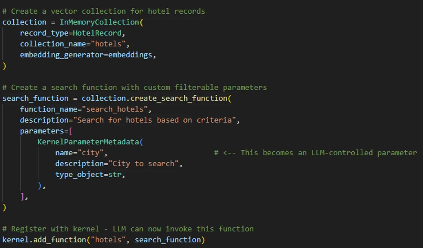Click the search_function variable assignment

pos(35,98)
